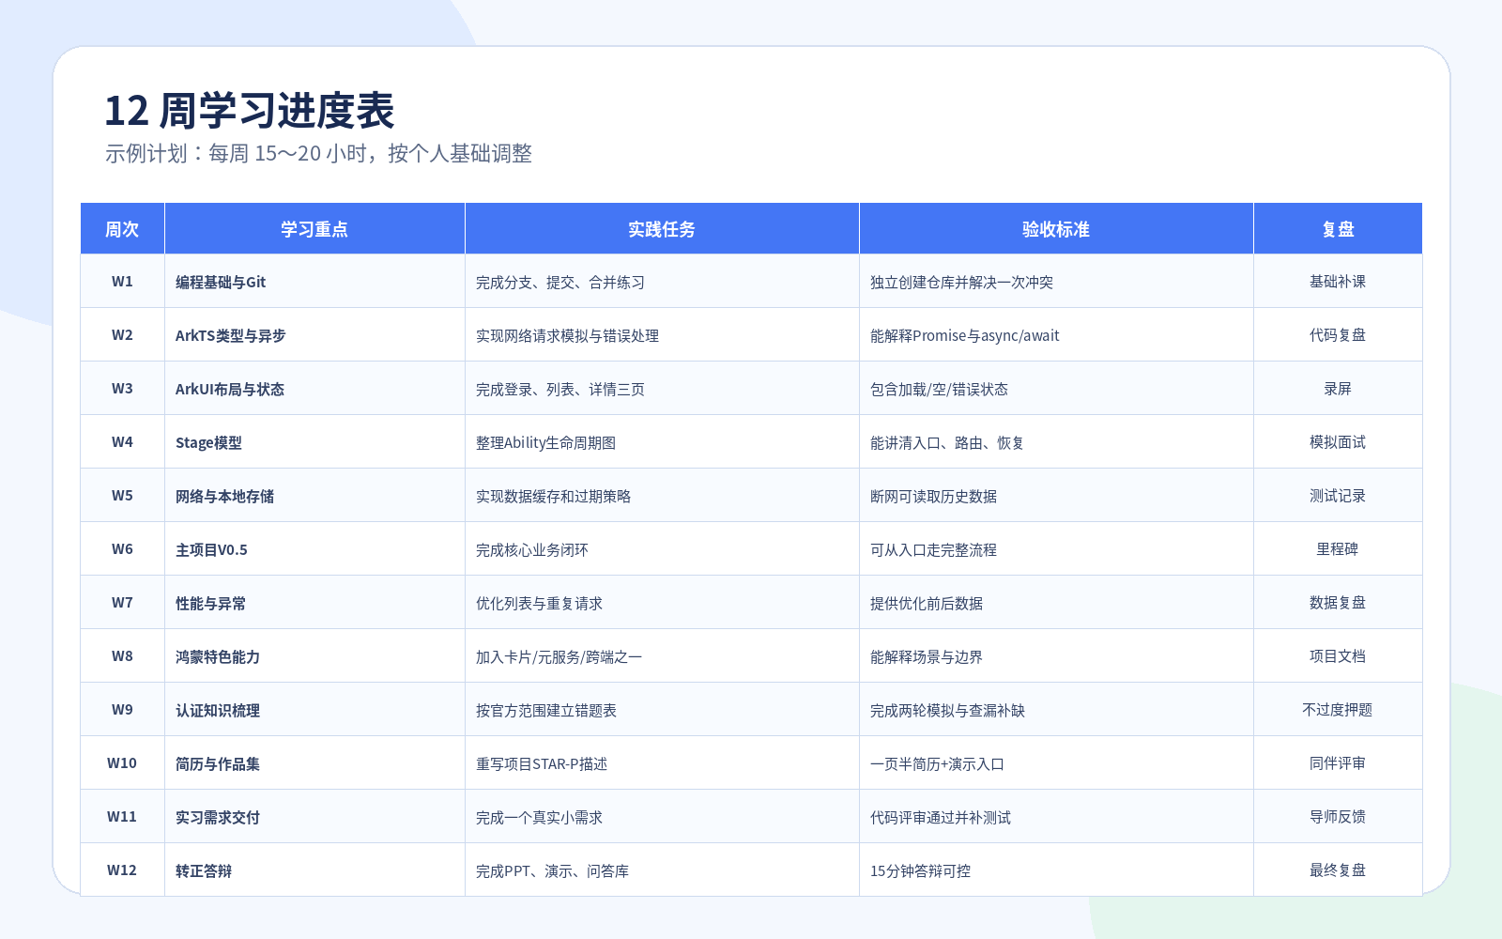Click the 最终复盘 cell
The width and height of the screenshot is (1502, 939).
pyautogui.click(x=1338, y=870)
